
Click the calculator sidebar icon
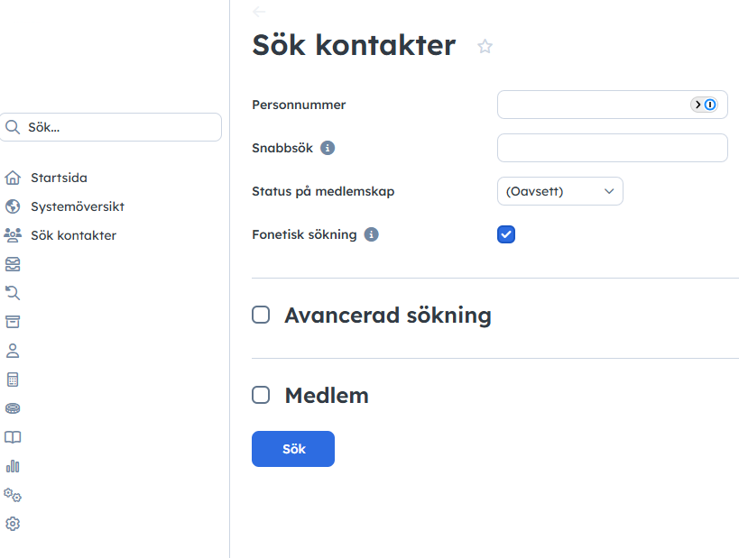pos(13,380)
